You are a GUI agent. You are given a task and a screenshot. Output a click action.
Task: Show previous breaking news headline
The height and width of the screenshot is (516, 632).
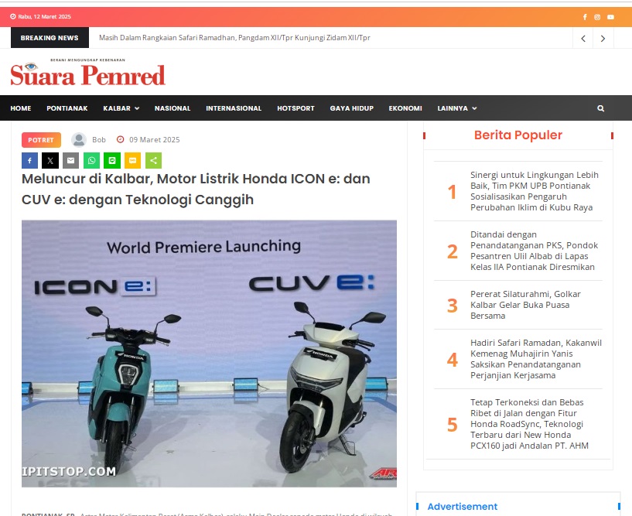pyautogui.click(x=583, y=39)
